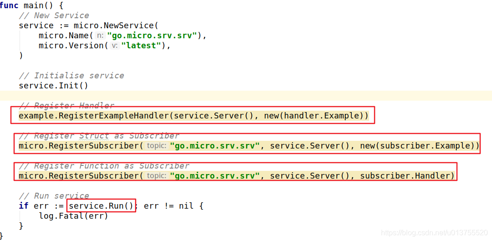Click the n: parameter hint

100,36
